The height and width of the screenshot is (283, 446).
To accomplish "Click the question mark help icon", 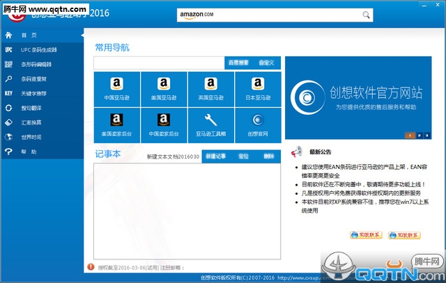I will tap(8, 152).
